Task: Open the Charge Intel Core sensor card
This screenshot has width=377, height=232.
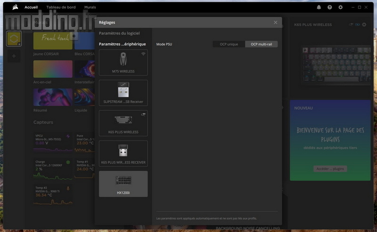Action: (53, 168)
